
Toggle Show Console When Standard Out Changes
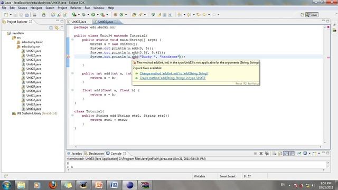[286, 154]
